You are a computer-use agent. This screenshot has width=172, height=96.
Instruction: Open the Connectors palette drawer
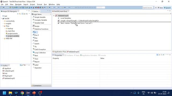point(41,86)
